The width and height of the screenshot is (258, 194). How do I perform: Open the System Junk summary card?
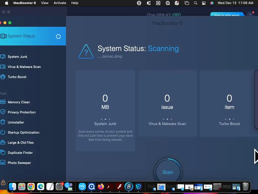point(105,111)
